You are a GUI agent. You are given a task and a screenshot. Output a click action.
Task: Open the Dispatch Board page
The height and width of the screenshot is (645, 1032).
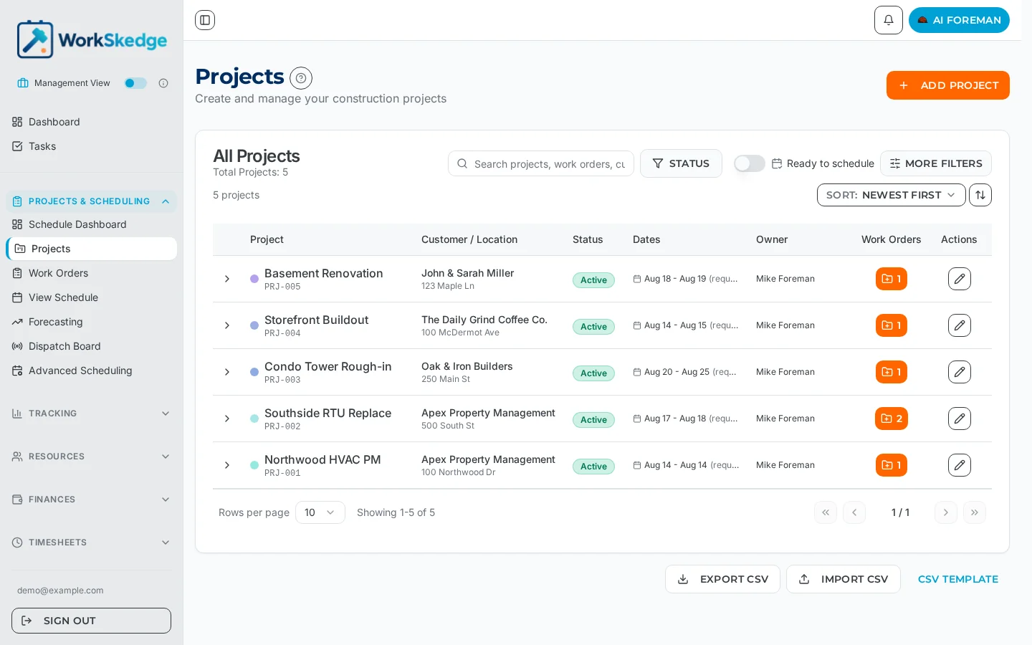point(92,346)
